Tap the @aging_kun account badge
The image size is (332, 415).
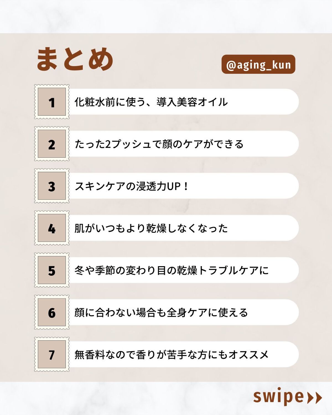click(258, 64)
